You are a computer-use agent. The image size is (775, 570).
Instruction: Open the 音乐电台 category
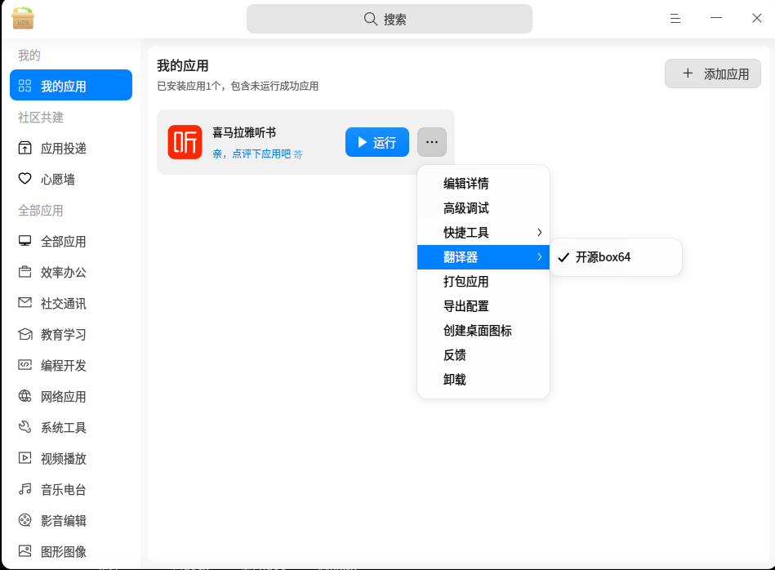(x=71, y=489)
